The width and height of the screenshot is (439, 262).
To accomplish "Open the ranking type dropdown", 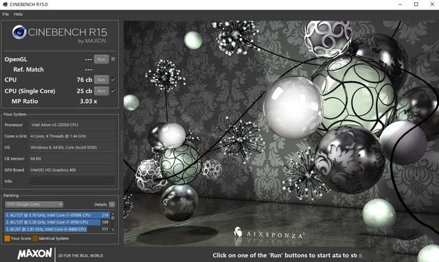I will (34, 204).
